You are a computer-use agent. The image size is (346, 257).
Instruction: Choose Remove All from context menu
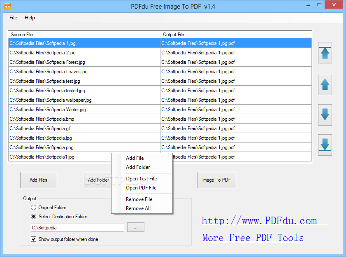click(x=138, y=208)
